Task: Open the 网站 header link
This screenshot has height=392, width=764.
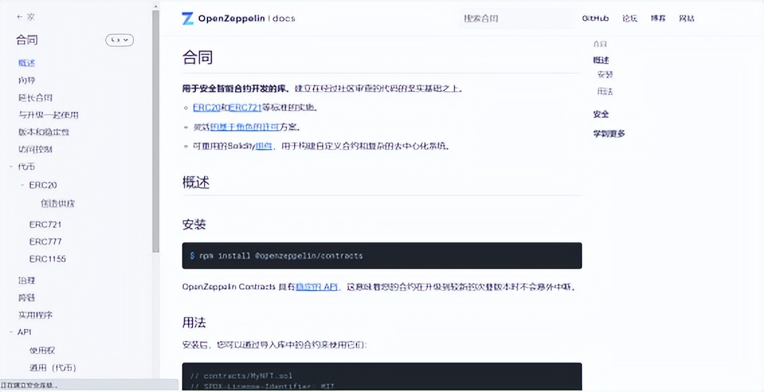Action: point(686,19)
